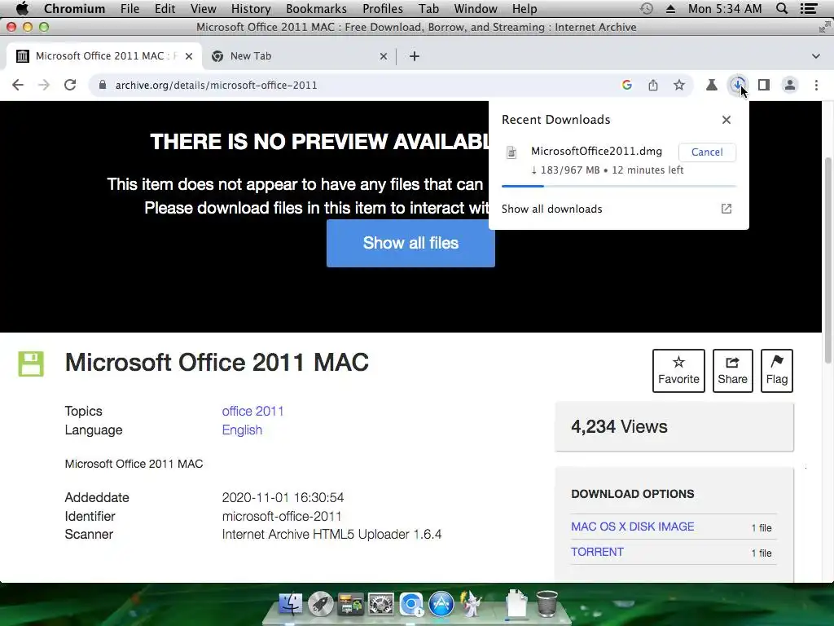Open Notification Center list icon
834x626 pixels.
[809, 8]
